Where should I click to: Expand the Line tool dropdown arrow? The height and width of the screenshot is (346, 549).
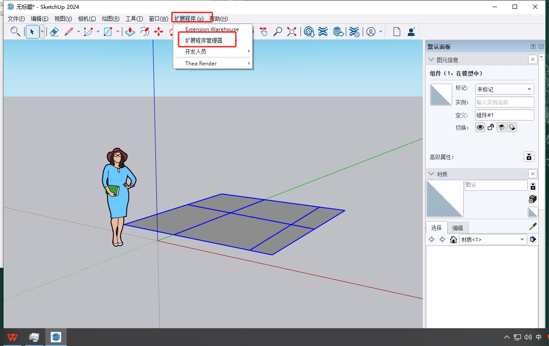(79, 32)
